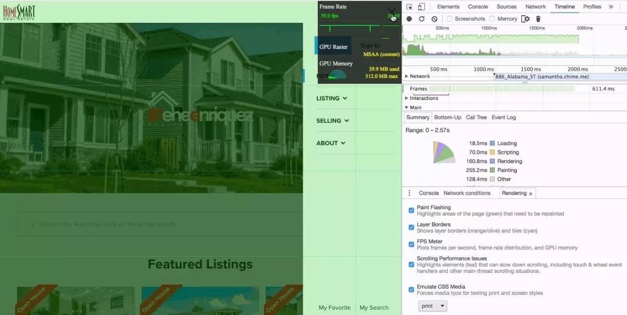Screen dimensions: 627x315
Task: Click the Frames track row
Action: [514, 89]
